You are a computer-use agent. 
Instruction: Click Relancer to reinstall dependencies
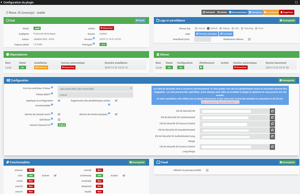coord(41,67)
